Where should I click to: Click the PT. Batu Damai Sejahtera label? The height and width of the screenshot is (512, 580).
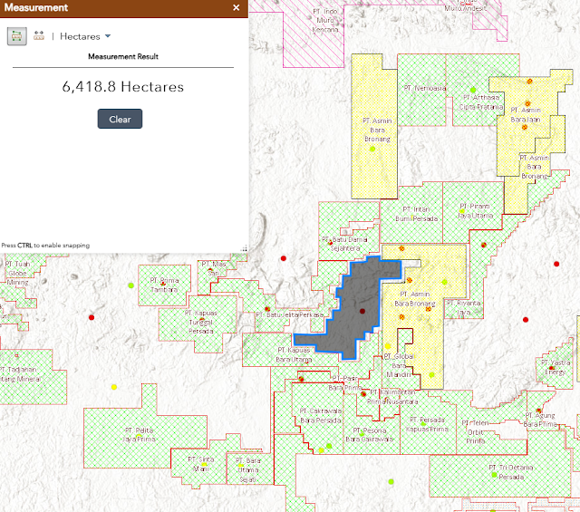tap(344, 244)
